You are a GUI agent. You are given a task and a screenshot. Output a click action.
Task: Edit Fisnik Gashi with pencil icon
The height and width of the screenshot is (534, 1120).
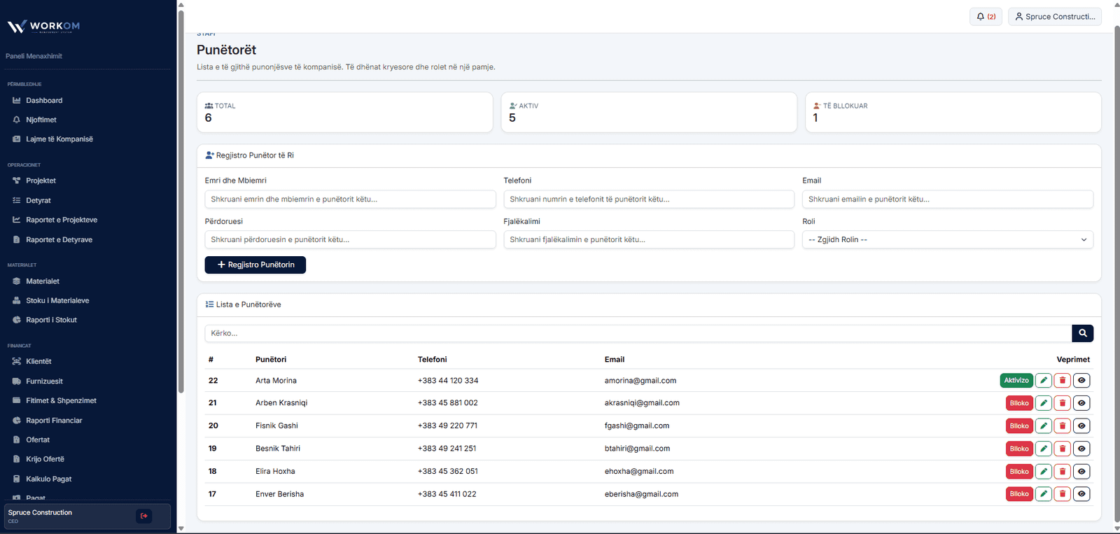click(x=1044, y=426)
